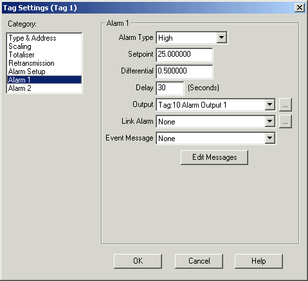308x281 pixels.
Task: Confirm settings with OK button
Action: (138, 261)
